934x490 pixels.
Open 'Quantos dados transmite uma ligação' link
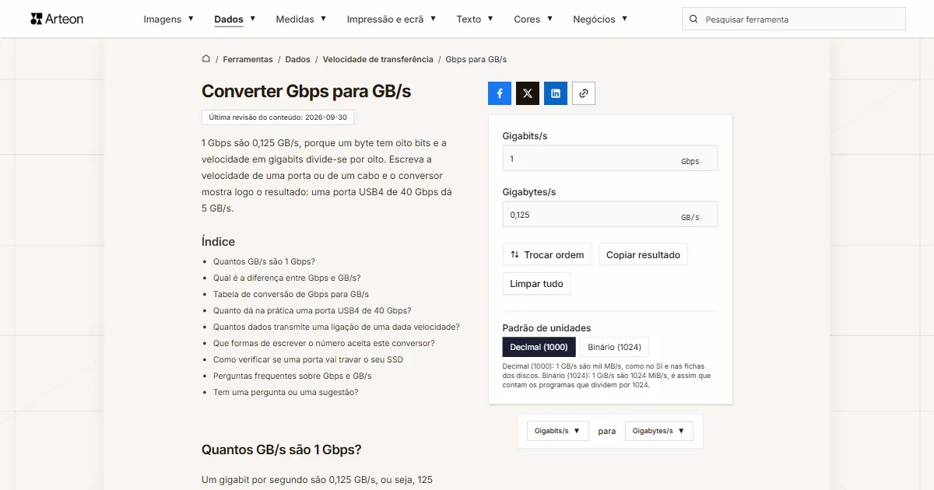[336, 327]
